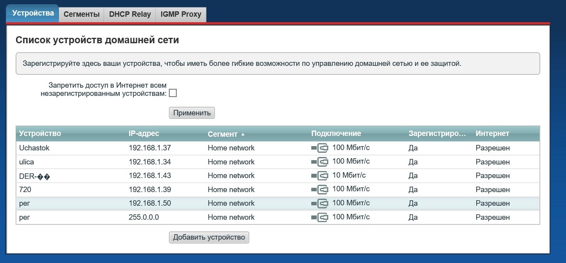Open the DHCP Relay tab
The width and height of the screenshot is (566, 263).
point(130,14)
